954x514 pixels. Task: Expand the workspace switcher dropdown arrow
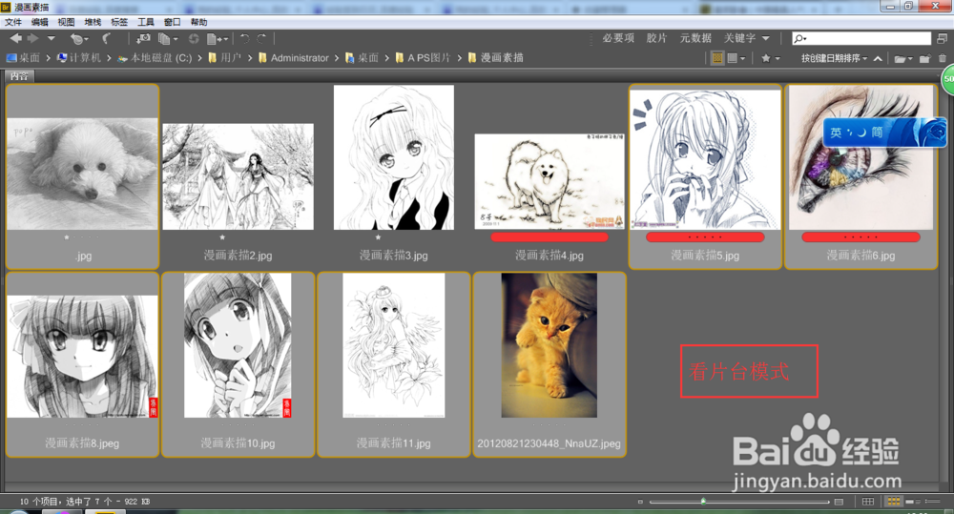[765, 38]
